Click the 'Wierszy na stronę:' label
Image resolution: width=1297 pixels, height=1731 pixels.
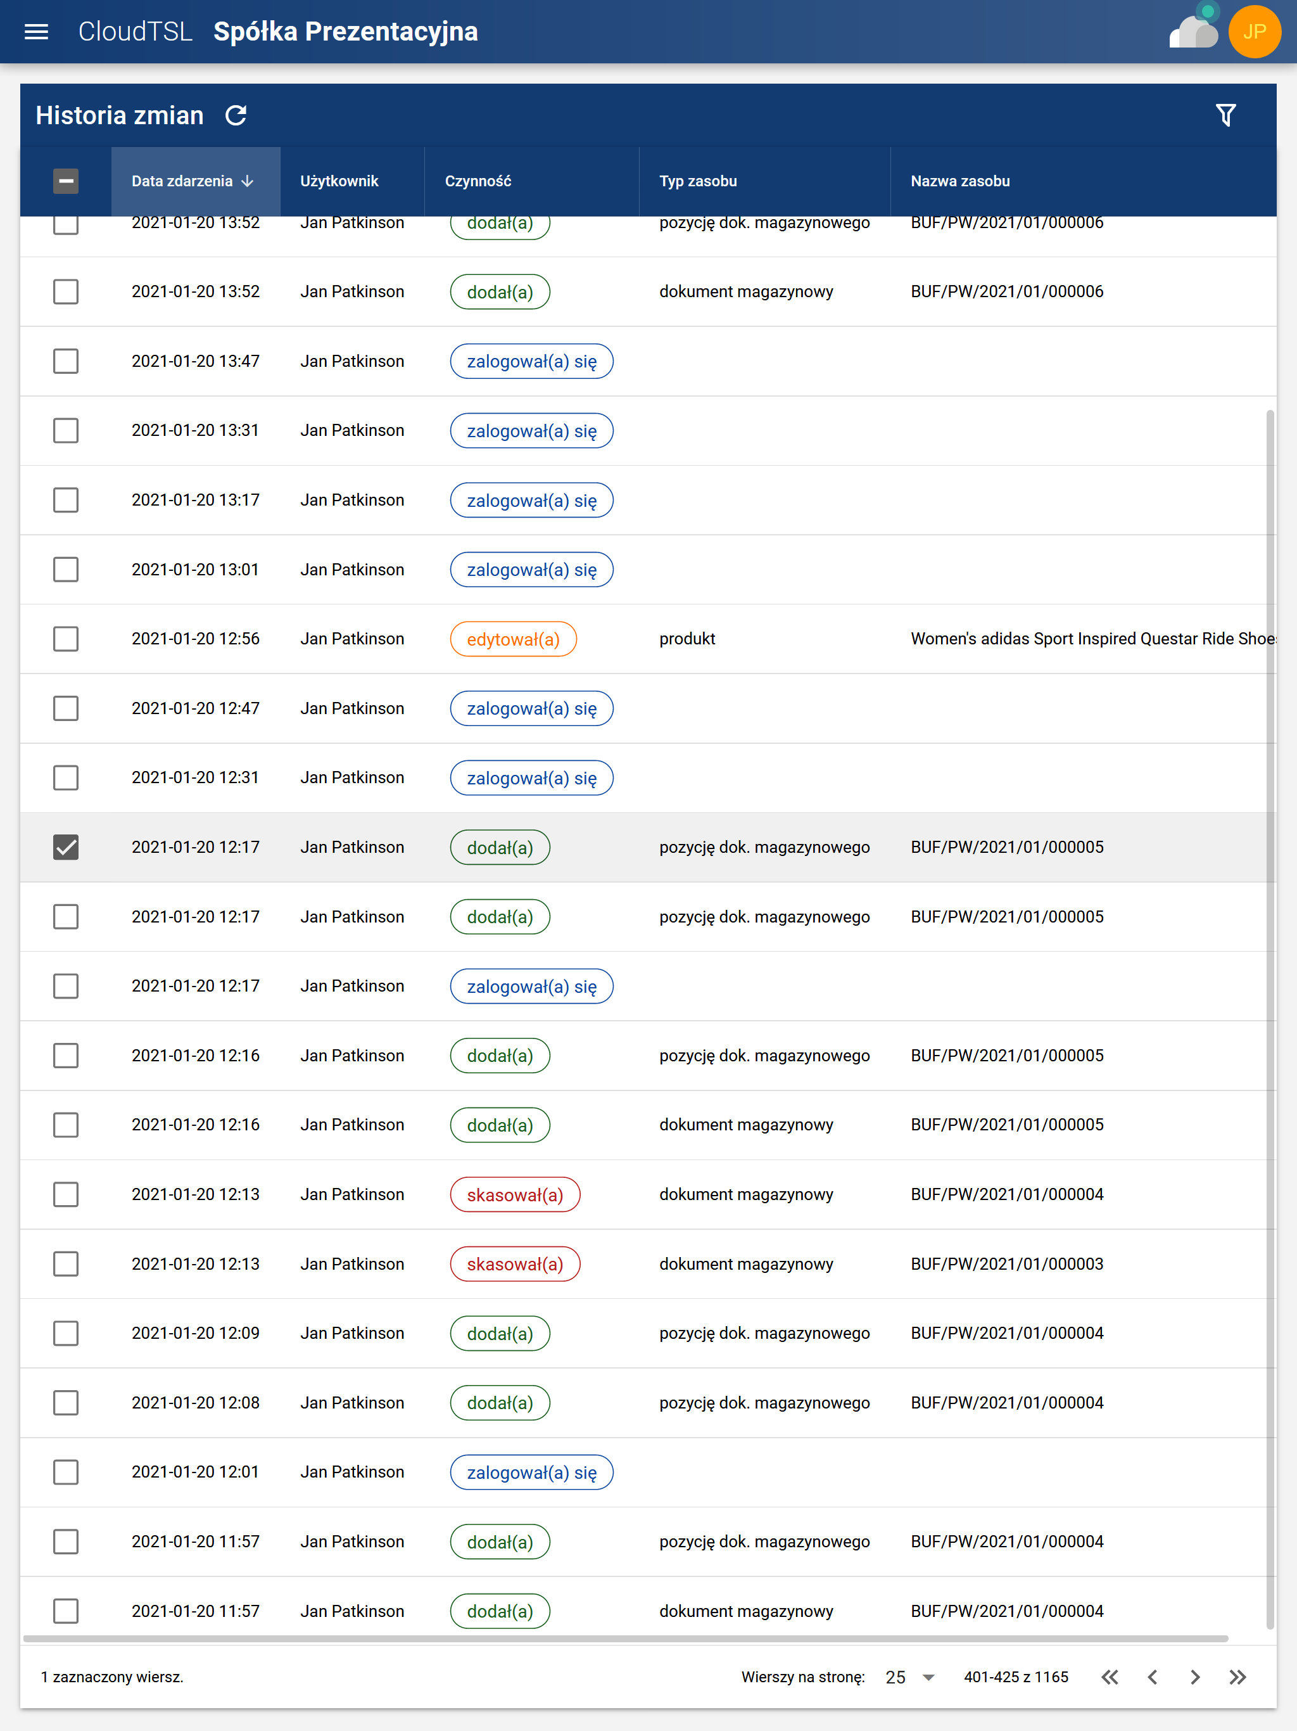coord(804,1677)
